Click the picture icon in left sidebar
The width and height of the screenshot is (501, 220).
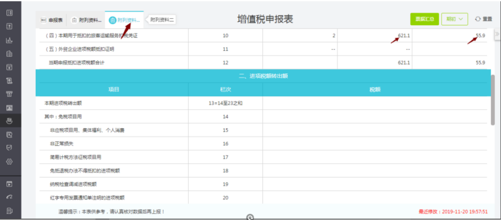[9, 108]
